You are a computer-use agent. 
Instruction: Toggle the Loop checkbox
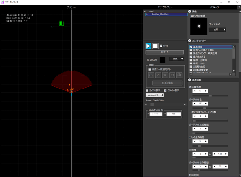coord(161,46)
